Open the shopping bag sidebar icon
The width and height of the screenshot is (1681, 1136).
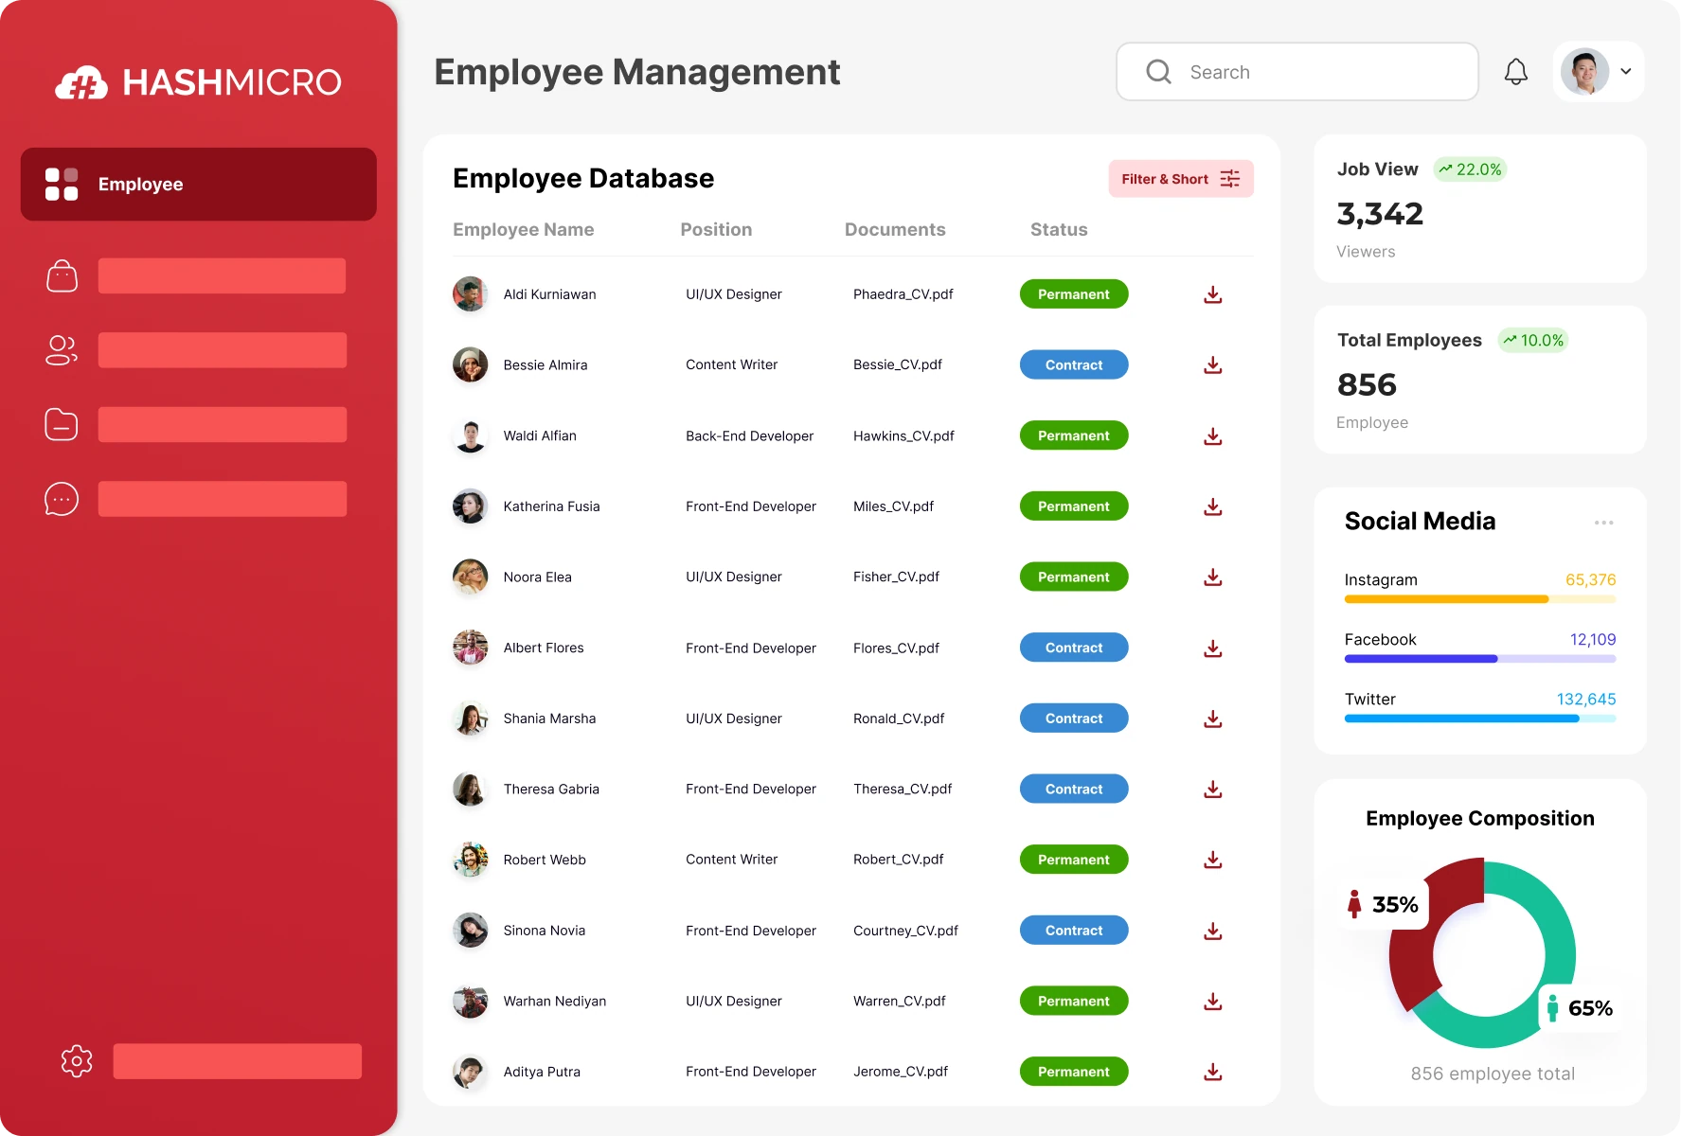pyautogui.click(x=62, y=276)
